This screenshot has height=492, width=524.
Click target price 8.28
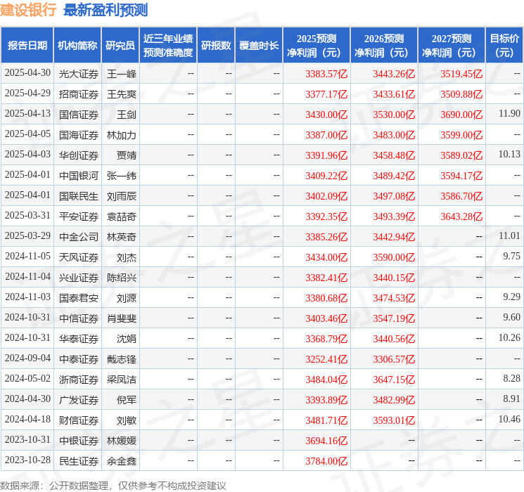511,378
